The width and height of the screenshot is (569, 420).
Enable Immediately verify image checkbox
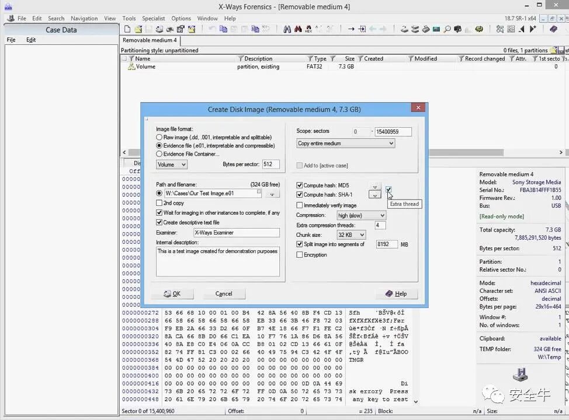click(x=299, y=205)
